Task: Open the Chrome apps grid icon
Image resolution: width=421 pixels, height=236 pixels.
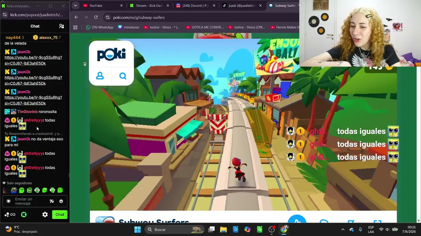Action: pos(75,27)
